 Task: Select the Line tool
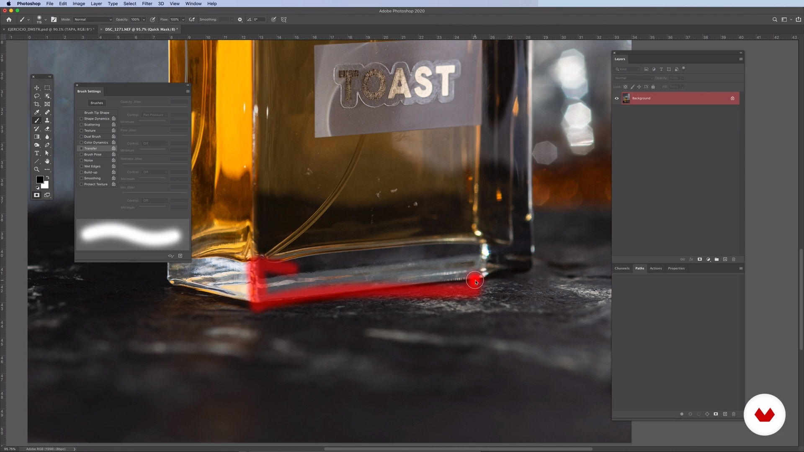click(x=37, y=161)
